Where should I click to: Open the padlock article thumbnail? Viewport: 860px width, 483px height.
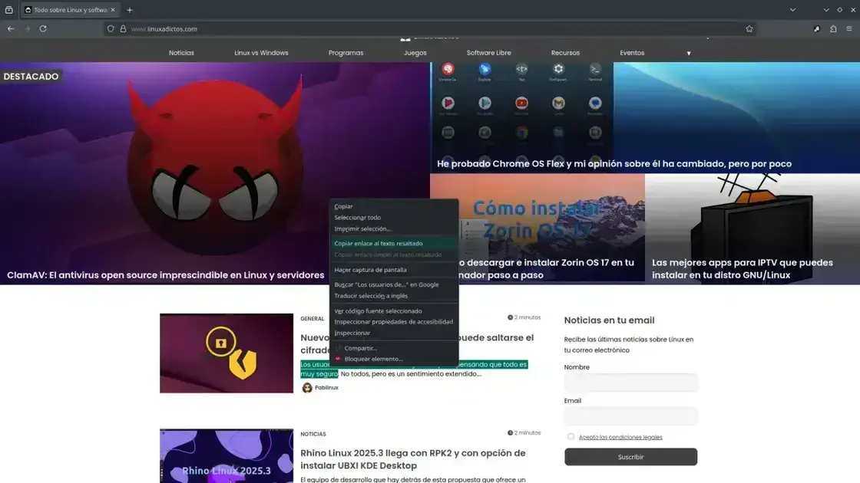[x=227, y=353]
